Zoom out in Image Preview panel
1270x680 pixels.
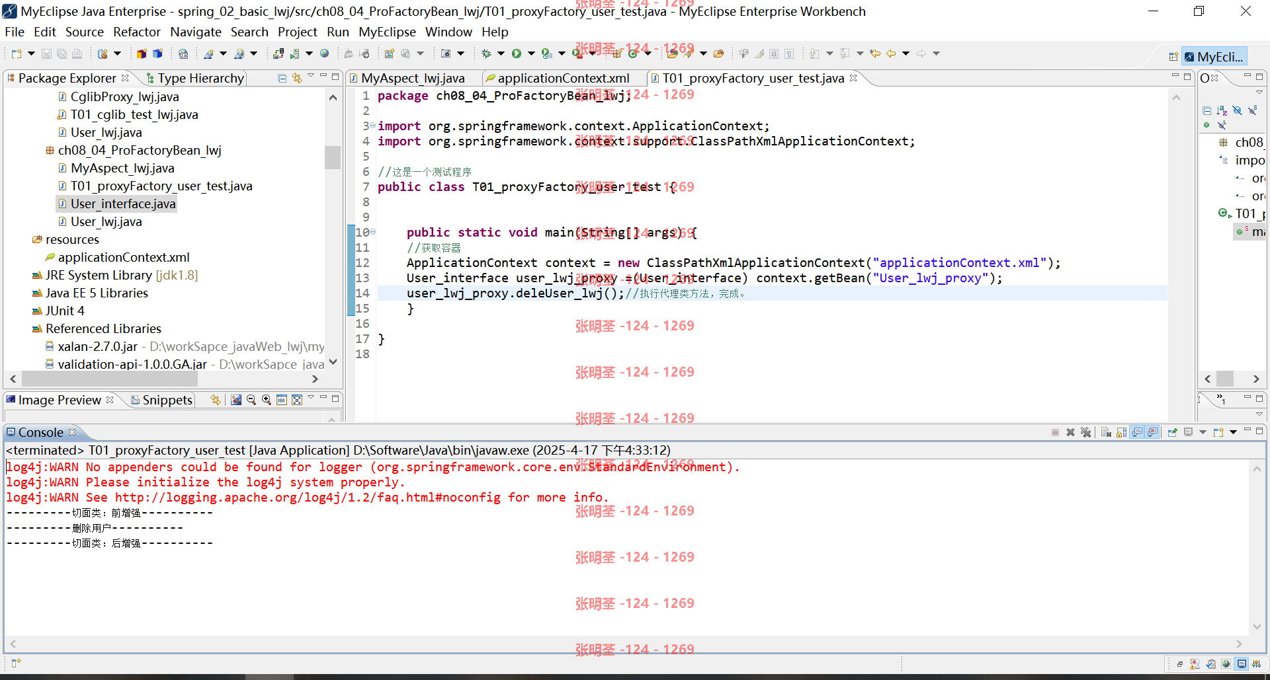click(251, 400)
